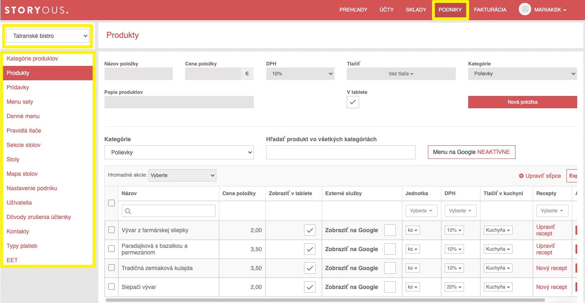Viewport: 585px width, 303px height.
Task: Go to SKLADY in top navigation
Action: pyautogui.click(x=416, y=10)
